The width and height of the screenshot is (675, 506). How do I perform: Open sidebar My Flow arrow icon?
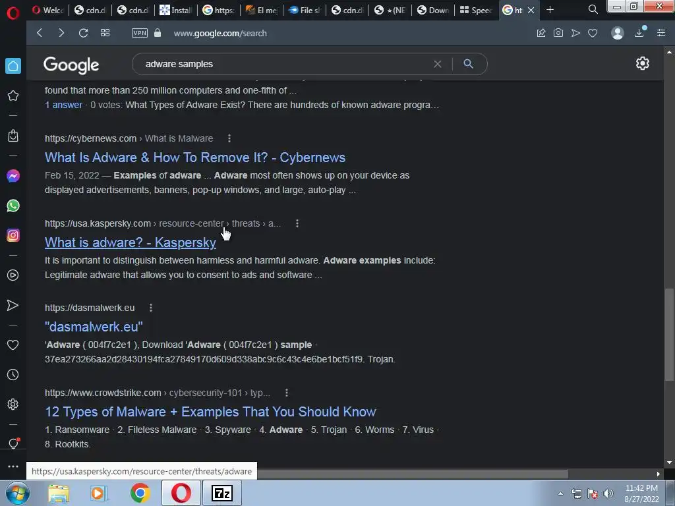(13, 305)
